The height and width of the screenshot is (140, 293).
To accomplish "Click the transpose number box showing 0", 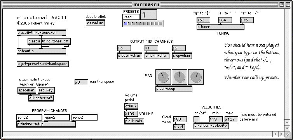I will (81, 82).
